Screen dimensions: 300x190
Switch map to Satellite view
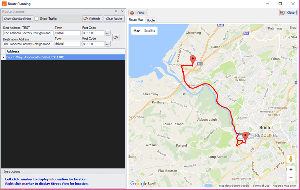click(x=150, y=30)
